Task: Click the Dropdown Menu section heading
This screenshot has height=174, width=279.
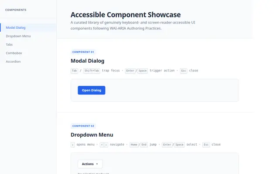Action: [92, 135]
